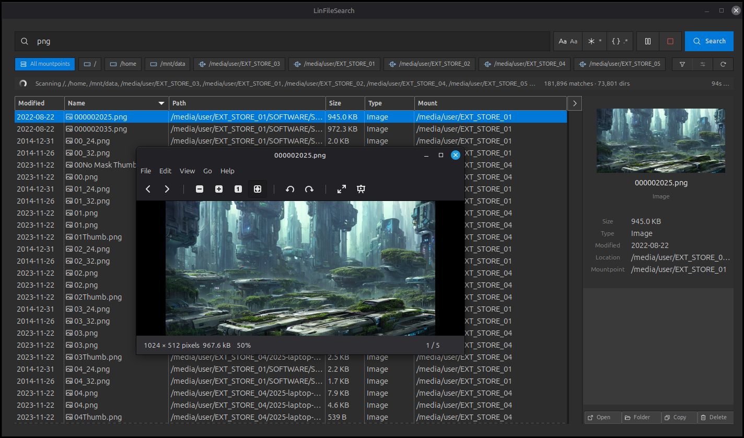Collapse the preview panel with chevron
744x438 pixels.
tap(574, 103)
